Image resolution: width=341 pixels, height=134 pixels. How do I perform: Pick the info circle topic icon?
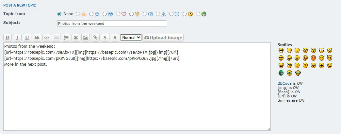171,14
